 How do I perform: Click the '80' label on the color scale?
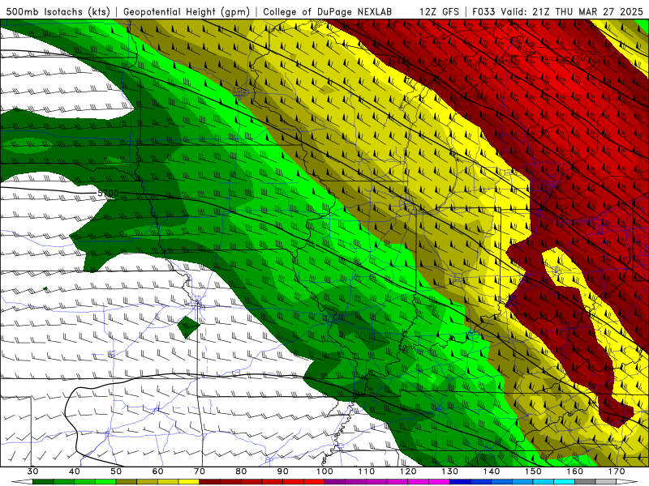[241, 471]
